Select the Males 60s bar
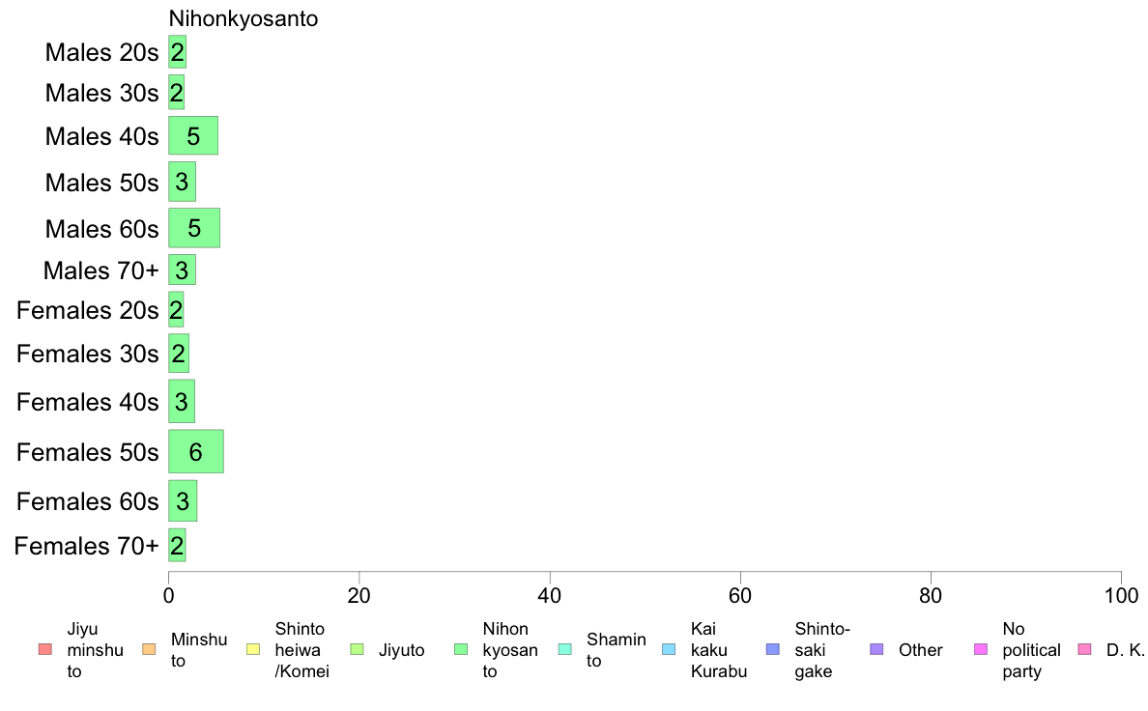The width and height of the screenshot is (1148, 711). [194, 228]
